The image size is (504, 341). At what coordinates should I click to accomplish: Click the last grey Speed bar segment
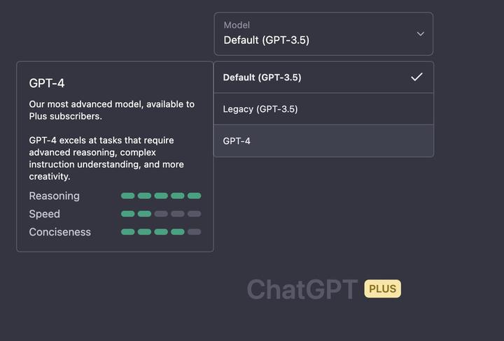click(194, 214)
